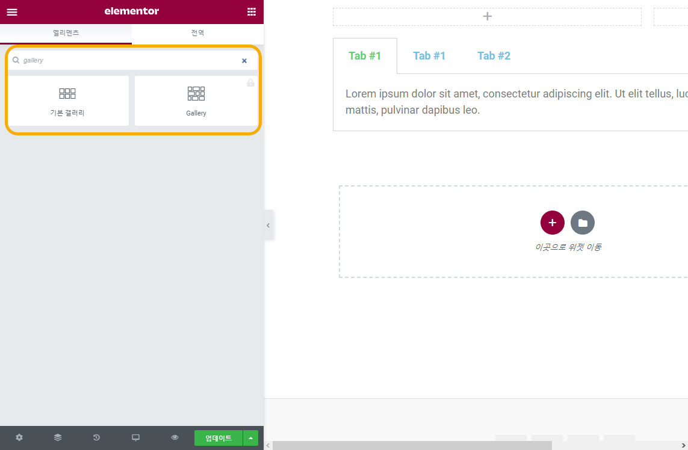Open the revision history icon
This screenshot has width=688, height=450.
click(96, 438)
